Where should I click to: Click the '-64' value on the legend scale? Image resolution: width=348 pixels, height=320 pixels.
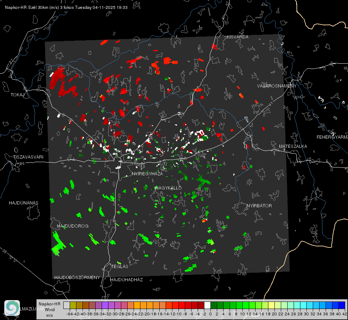(70, 314)
